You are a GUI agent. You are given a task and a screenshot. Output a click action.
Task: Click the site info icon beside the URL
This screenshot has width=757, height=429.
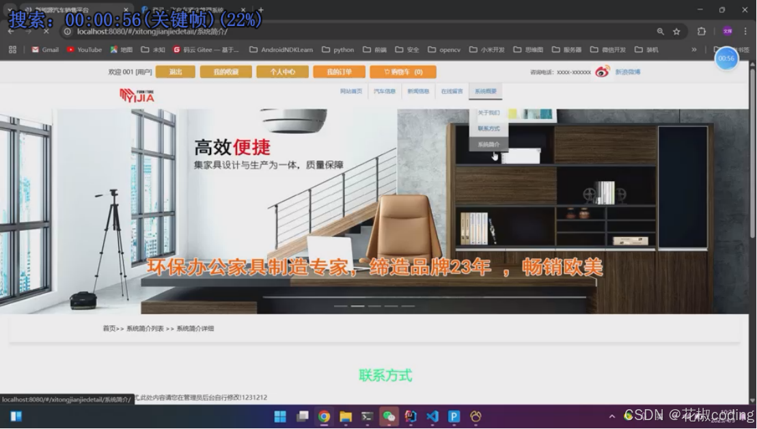pyautogui.click(x=68, y=31)
